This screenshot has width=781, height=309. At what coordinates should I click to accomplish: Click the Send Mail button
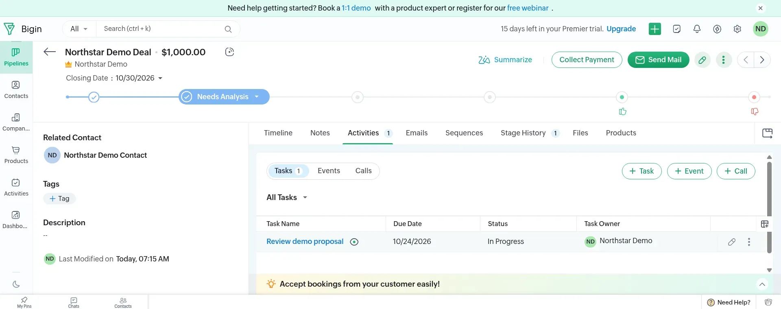[x=658, y=60]
